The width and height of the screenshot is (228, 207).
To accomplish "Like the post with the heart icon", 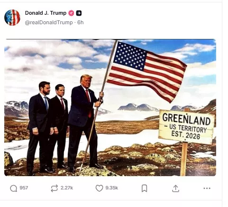I will pyautogui.click(x=99, y=188).
